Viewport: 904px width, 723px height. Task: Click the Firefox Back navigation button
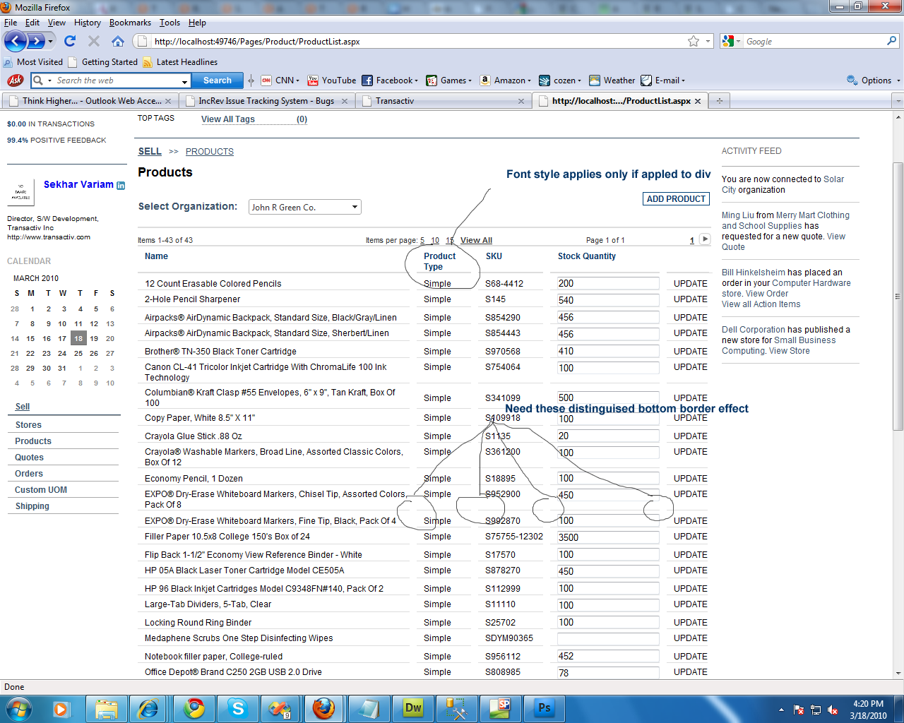point(16,41)
